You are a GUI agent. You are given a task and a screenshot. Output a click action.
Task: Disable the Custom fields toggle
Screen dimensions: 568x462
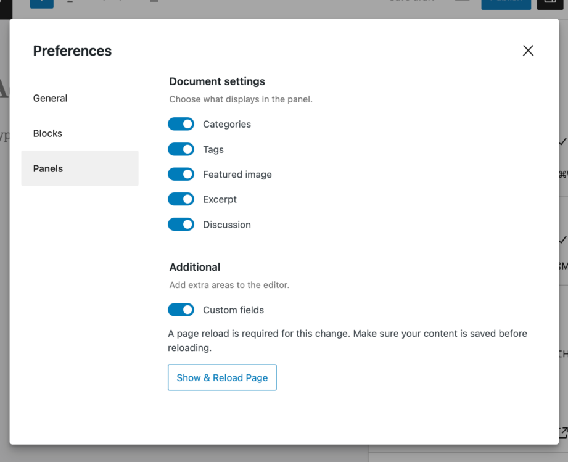[181, 310]
